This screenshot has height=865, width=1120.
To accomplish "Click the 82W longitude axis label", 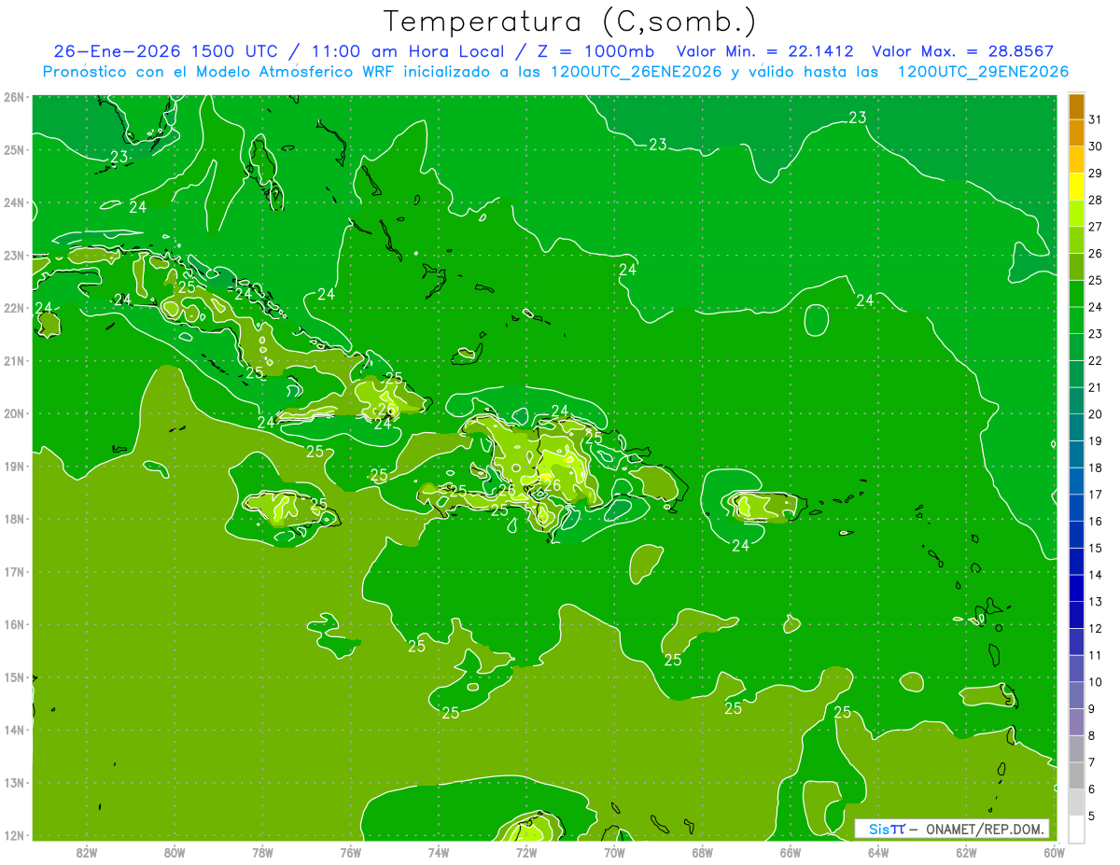I will pyautogui.click(x=87, y=852).
